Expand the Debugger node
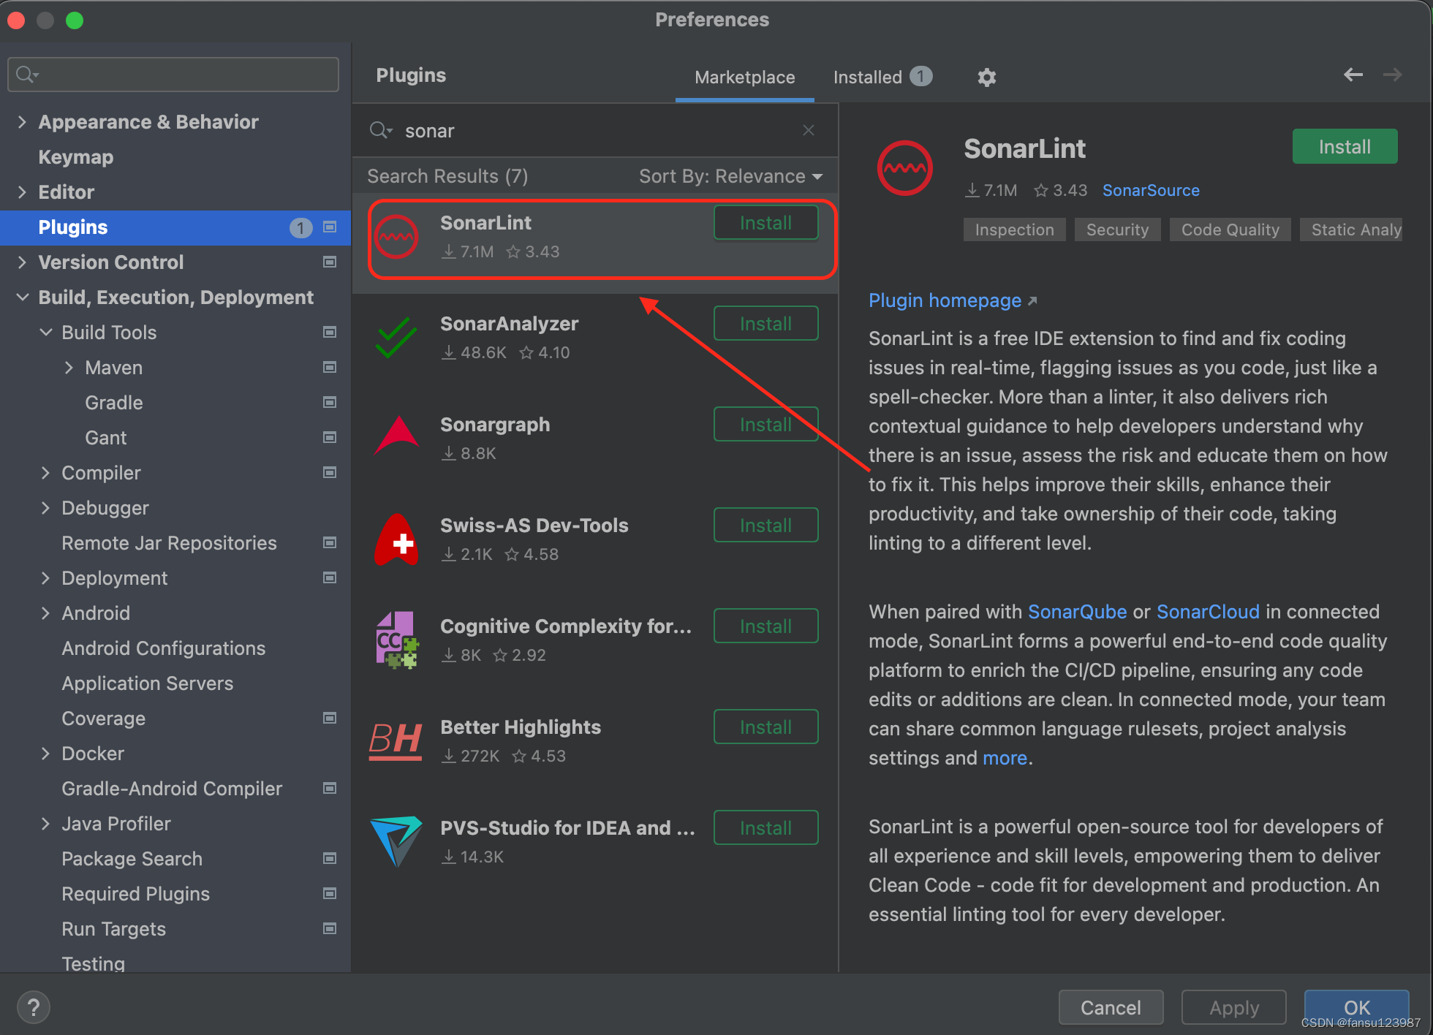Image resolution: width=1433 pixels, height=1035 pixels. [x=45, y=508]
